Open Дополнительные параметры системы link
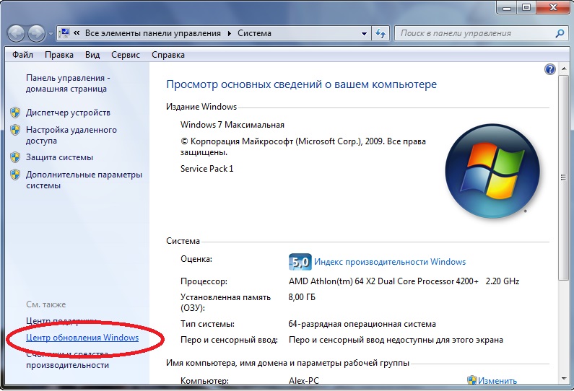 (84, 180)
